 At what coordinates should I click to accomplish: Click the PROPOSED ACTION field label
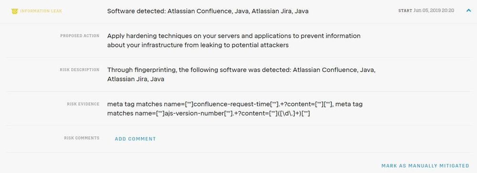click(80, 36)
